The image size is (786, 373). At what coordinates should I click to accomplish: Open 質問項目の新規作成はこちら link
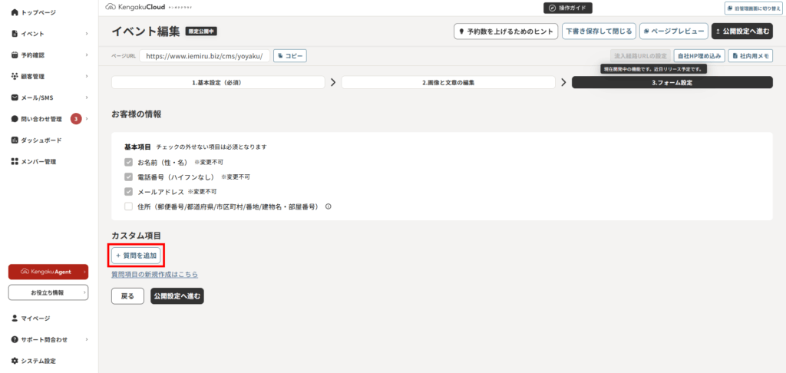tap(154, 275)
